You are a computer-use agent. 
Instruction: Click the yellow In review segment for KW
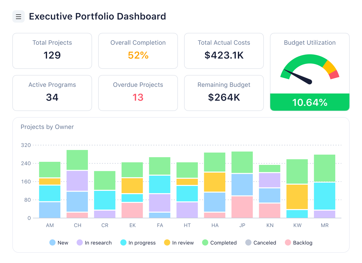(297, 197)
